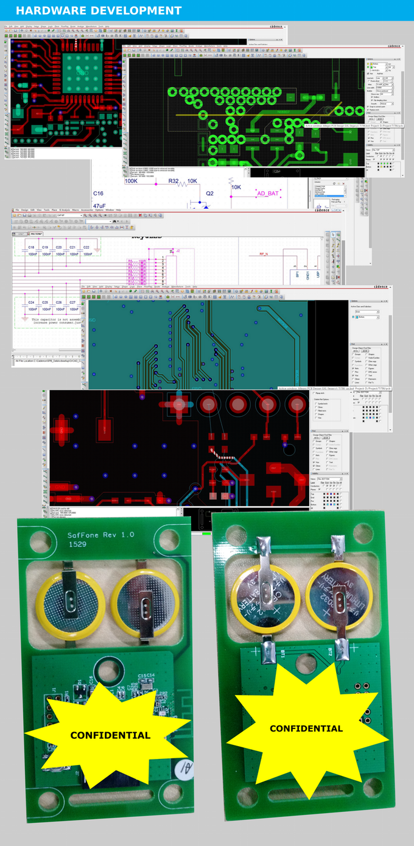
Task: Select capacitor C18 label in schematic
Action: click(x=31, y=247)
